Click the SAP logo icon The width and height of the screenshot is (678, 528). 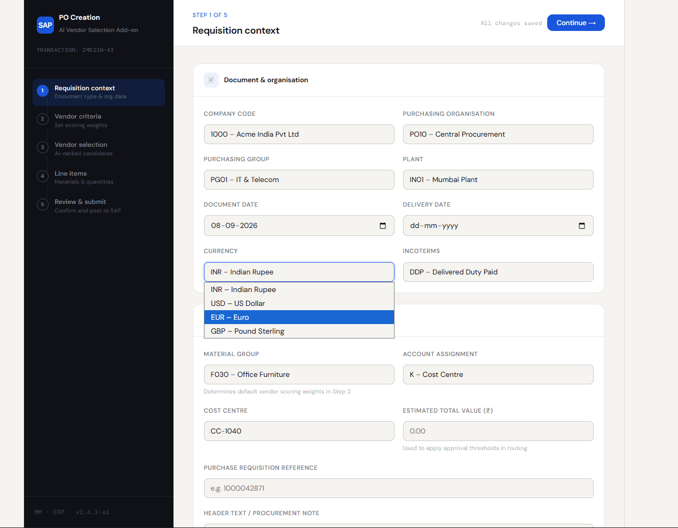[x=45, y=25]
